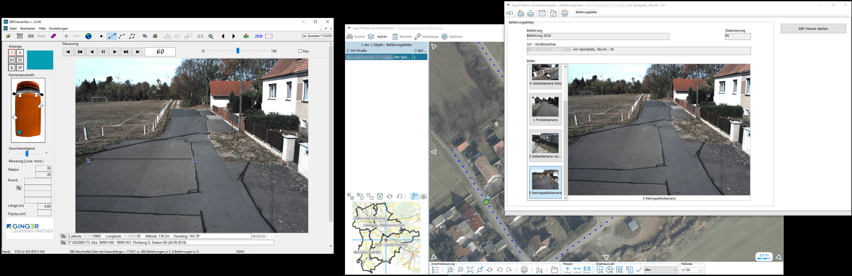
Task: Select the Ort-Straße column radio button
Action: [348, 50]
